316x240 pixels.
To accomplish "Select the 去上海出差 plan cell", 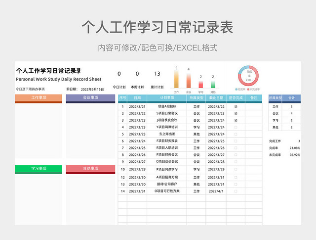I will [167, 134].
